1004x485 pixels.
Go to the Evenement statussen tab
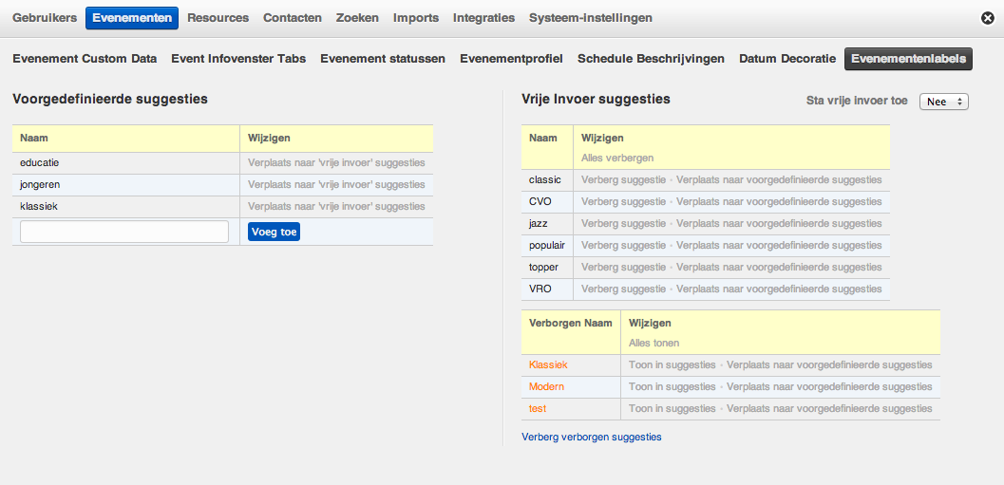click(383, 59)
